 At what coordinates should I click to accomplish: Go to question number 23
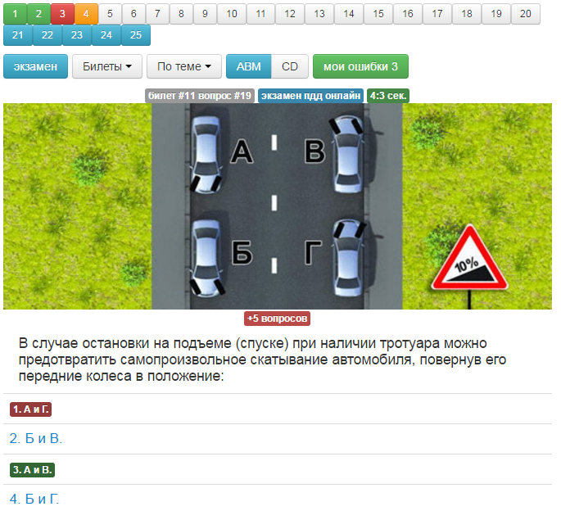pos(77,35)
